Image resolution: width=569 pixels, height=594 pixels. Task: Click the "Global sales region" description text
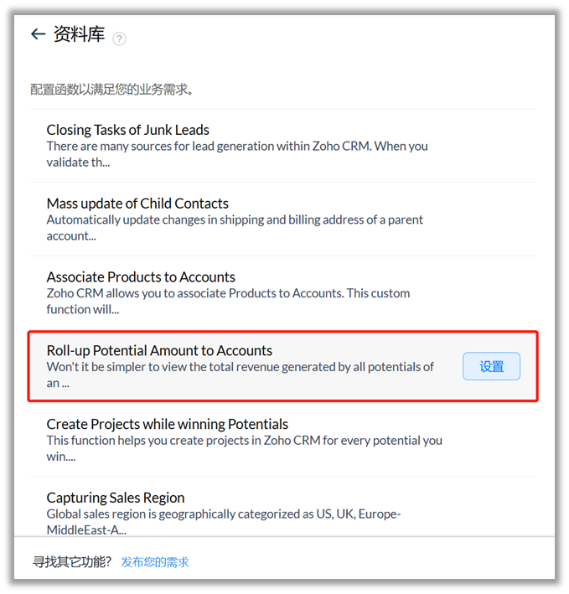tap(223, 521)
